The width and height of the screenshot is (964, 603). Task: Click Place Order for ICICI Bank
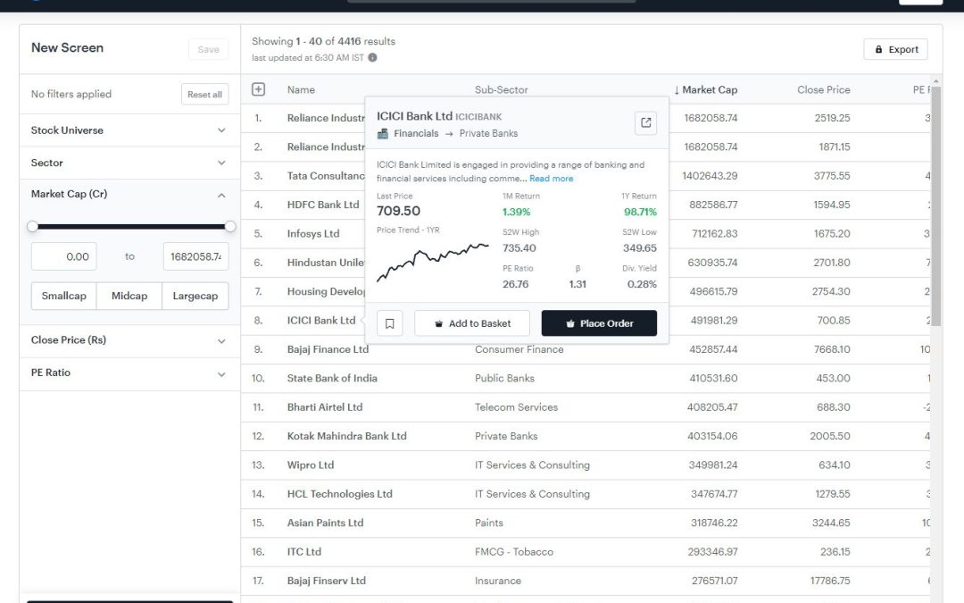tap(600, 323)
